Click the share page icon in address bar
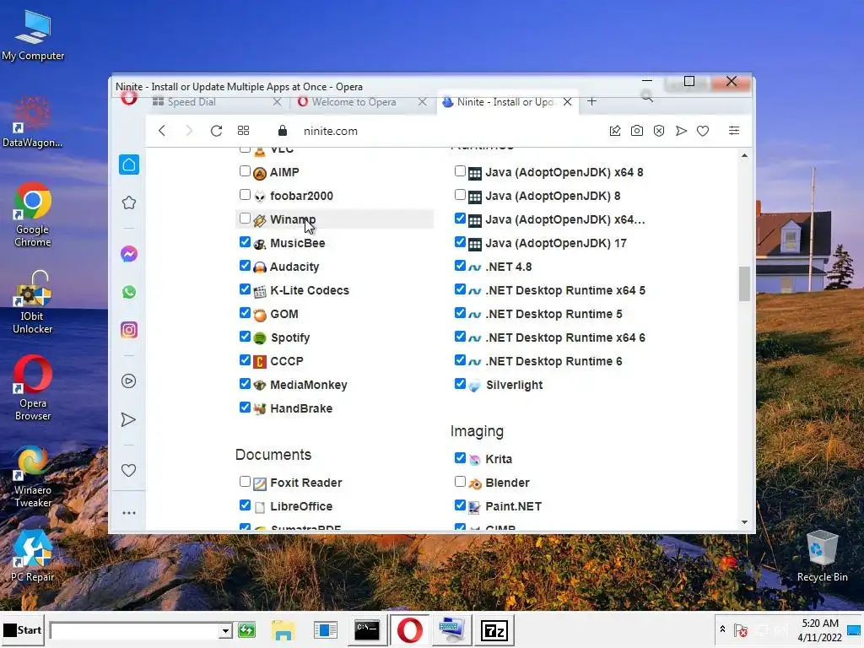This screenshot has width=864, height=648. coord(615,131)
